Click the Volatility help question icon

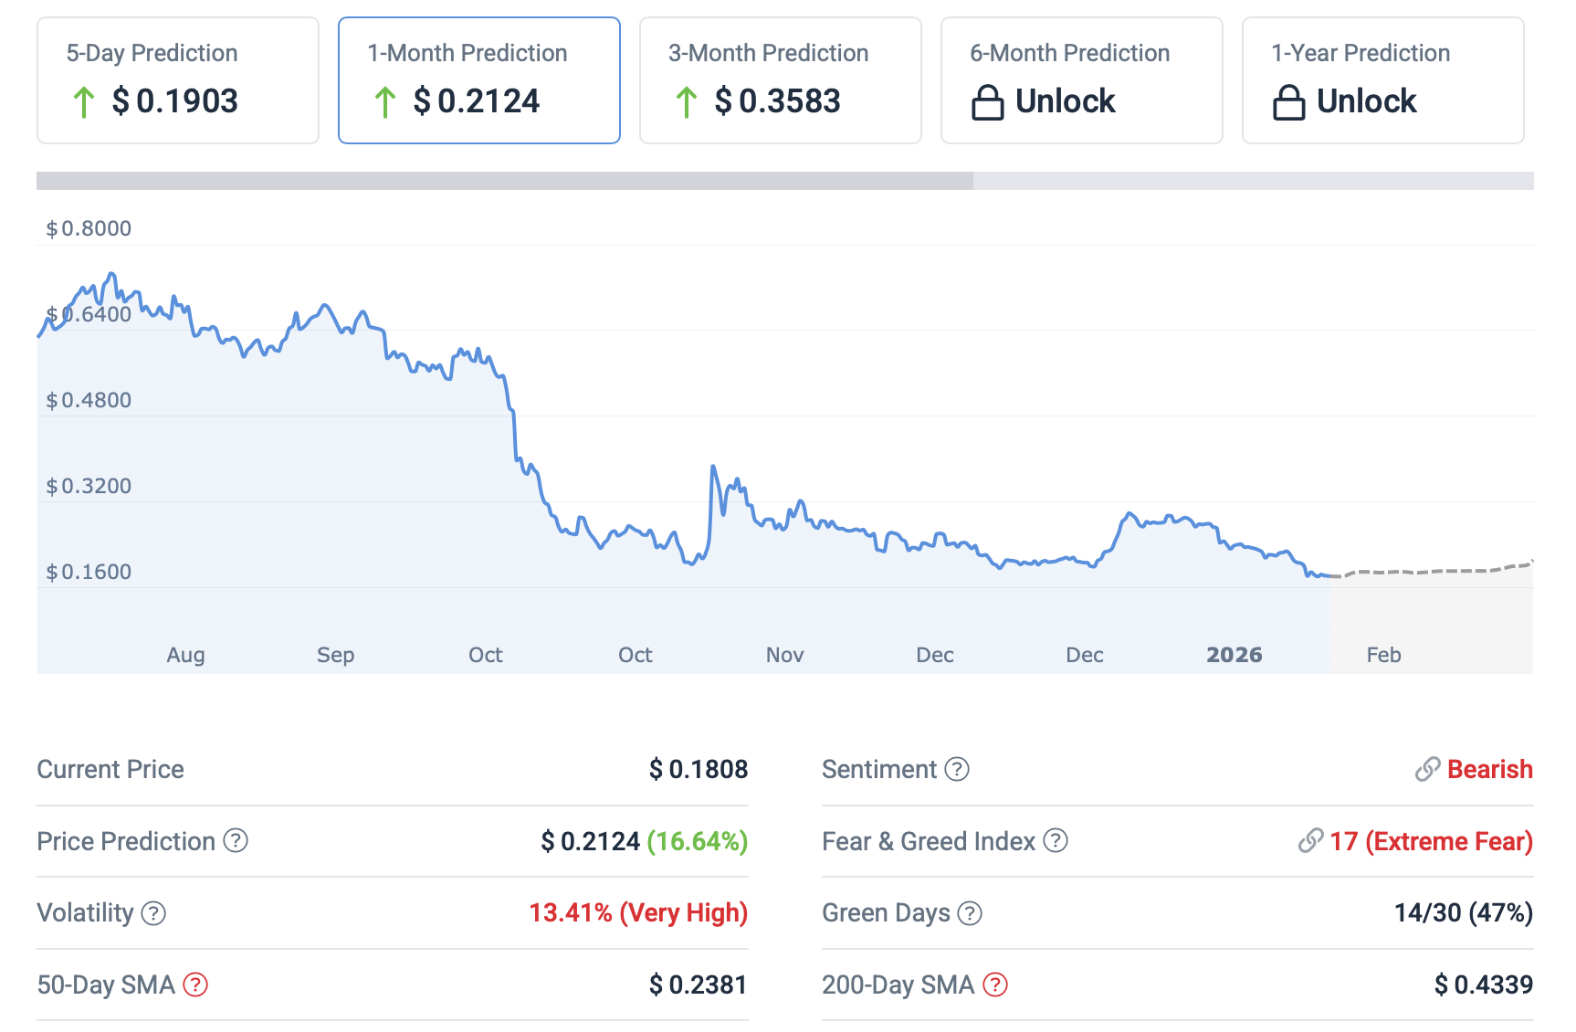153,912
